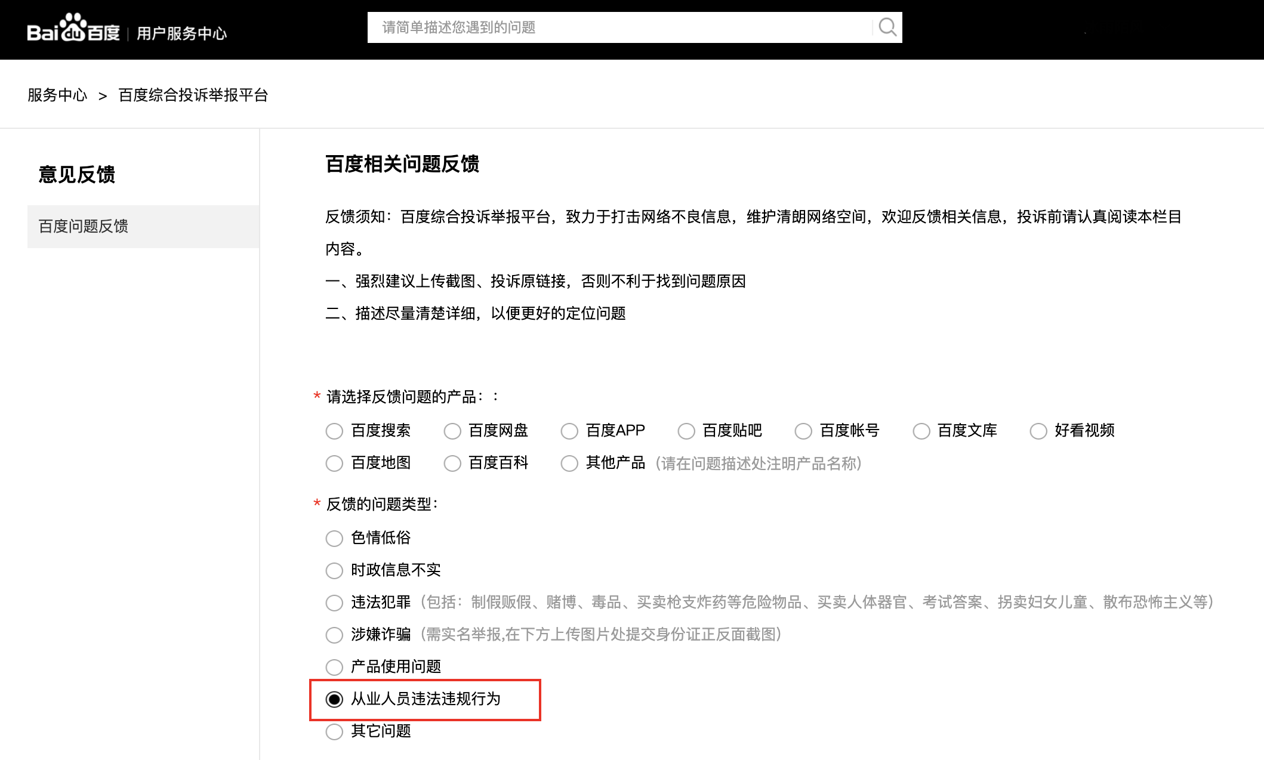
Task: Choose 违法犯罪 problem type
Action: click(x=334, y=603)
